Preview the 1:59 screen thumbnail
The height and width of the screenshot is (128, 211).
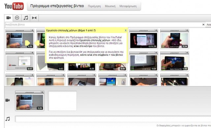(144, 63)
